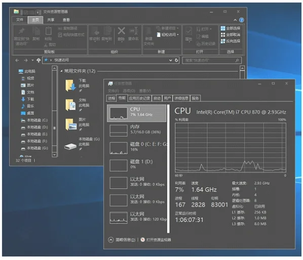This screenshot has width=303, height=260.
Task: Open Task Manager File (文件) menu
Action: [x=113, y=91]
